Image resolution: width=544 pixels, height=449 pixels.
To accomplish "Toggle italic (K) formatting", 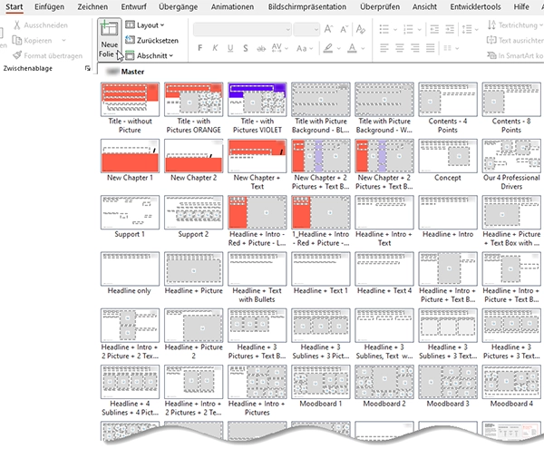I will pos(215,48).
